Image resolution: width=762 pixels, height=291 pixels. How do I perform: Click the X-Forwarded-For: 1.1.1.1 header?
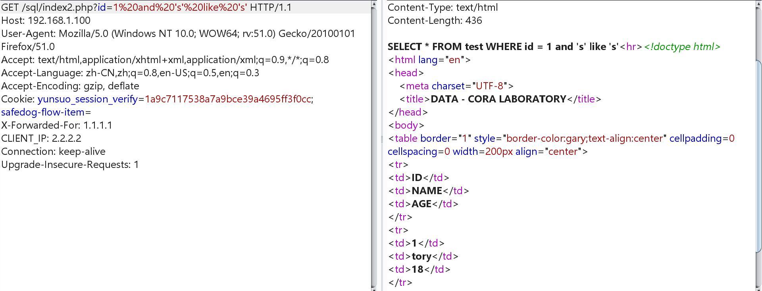click(x=57, y=125)
